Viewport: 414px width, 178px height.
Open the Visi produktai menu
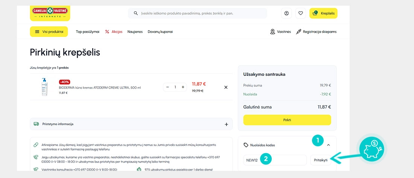coord(49,32)
